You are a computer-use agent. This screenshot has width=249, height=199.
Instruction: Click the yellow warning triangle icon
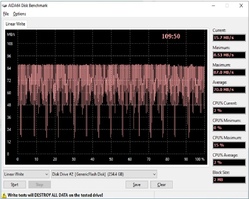(x=4, y=195)
